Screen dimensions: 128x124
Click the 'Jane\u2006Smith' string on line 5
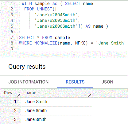tap(56, 26)
